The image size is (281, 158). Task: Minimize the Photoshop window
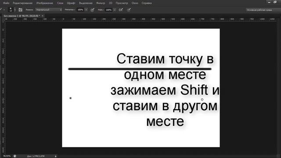269,2
